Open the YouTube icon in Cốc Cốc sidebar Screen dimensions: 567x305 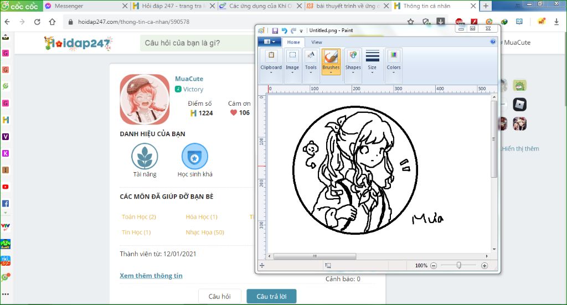(6, 187)
